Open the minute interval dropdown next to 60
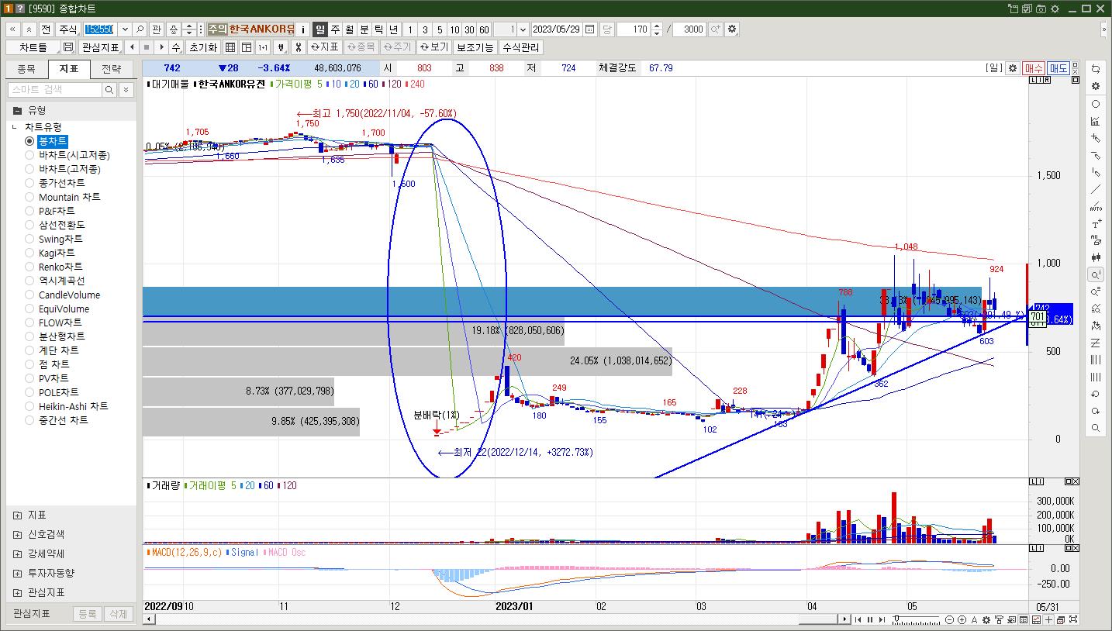Image resolution: width=1112 pixels, height=631 pixels. [523, 29]
